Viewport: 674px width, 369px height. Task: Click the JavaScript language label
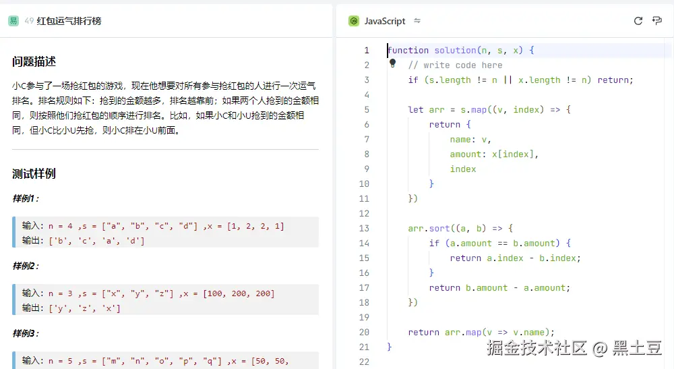tap(385, 21)
